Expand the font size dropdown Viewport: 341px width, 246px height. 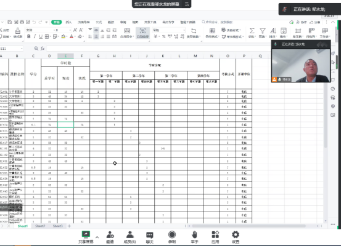[70, 30]
